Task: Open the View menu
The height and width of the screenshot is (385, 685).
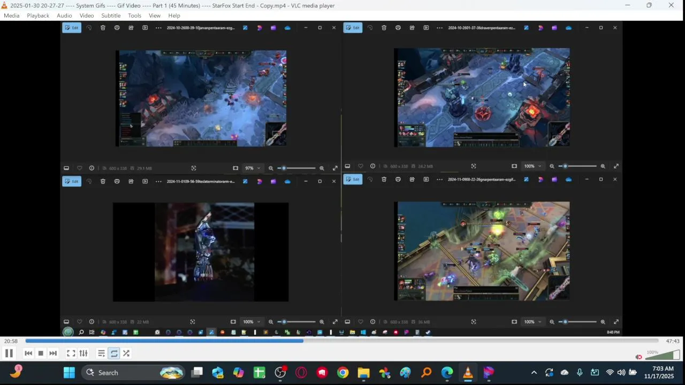Action: coord(155,16)
